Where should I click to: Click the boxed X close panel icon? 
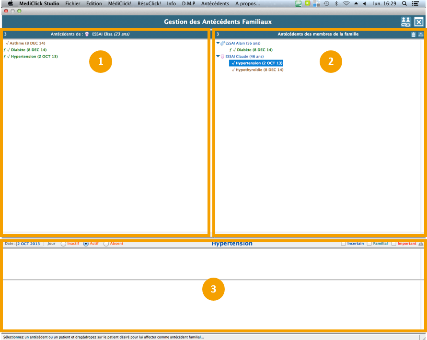coord(419,22)
